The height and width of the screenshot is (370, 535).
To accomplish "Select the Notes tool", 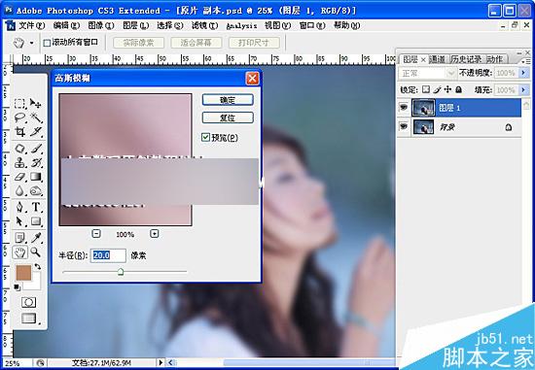I will [x=19, y=238].
